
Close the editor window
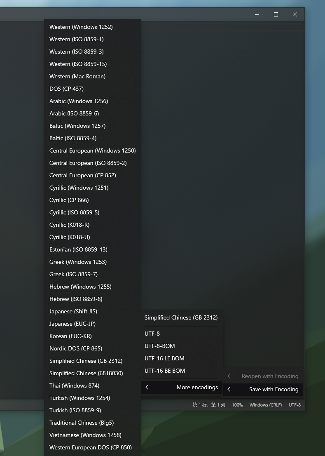[295, 14]
